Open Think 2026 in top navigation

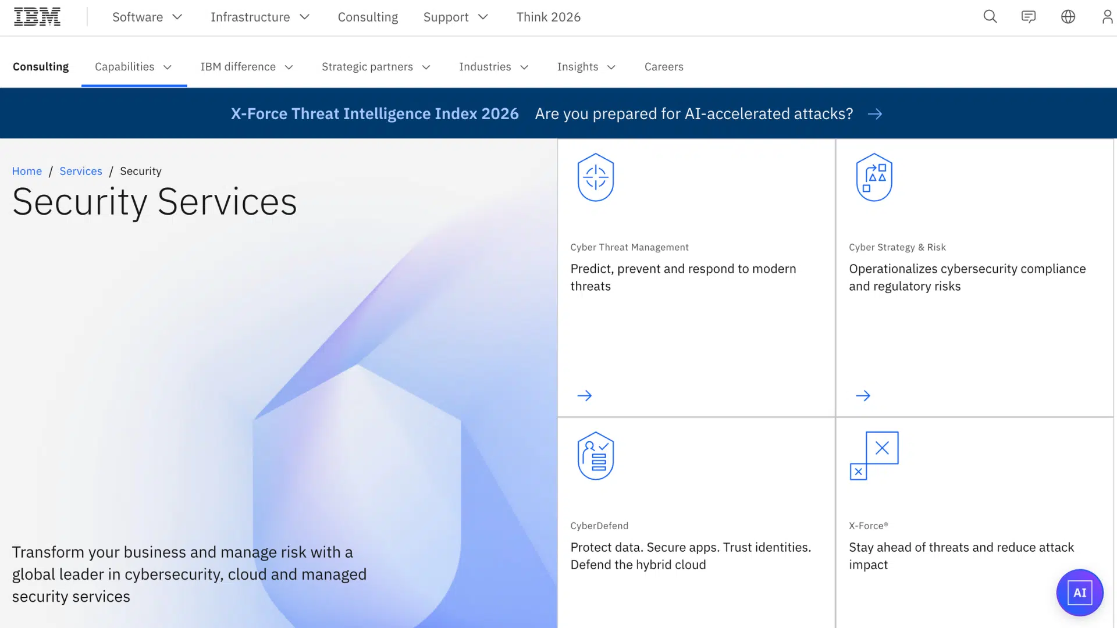pos(549,17)
